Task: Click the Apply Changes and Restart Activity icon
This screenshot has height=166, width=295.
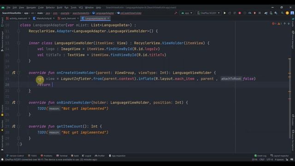Action: coord(230,13)
